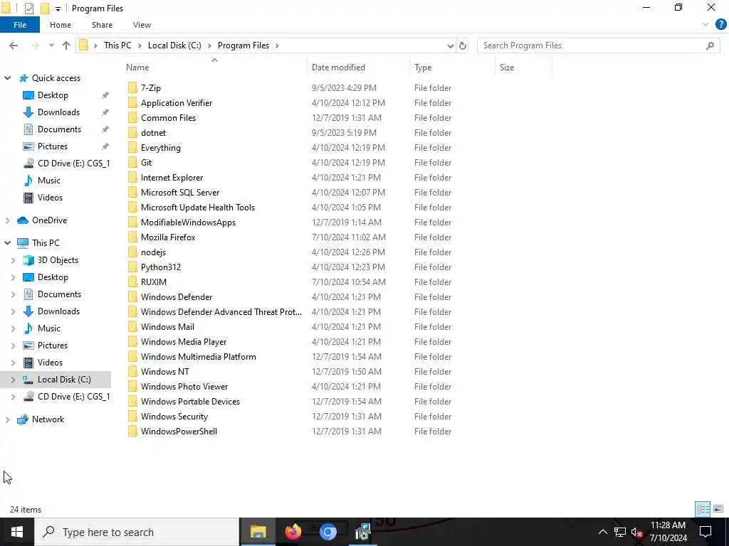Click Local Disk (C:) in the breadcrumb
729x546 pixels.
[x=175, y=45]
